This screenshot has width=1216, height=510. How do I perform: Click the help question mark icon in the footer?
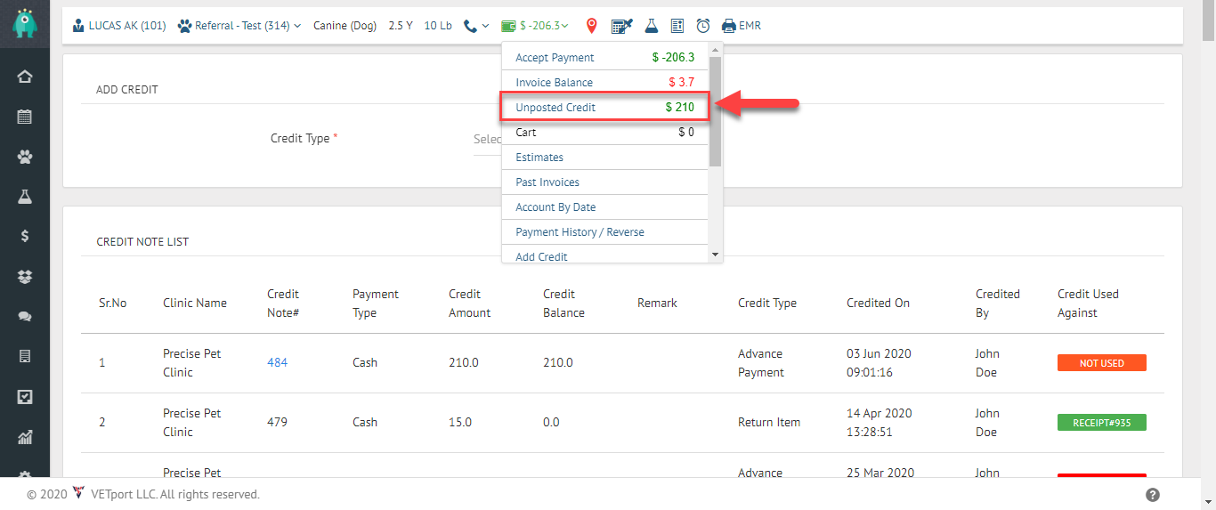click(1153, 495)
